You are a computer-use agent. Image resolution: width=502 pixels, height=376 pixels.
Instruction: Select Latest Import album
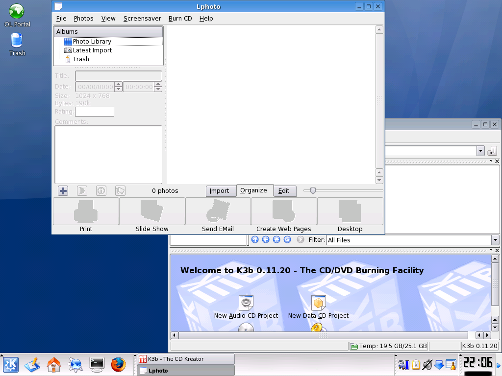pos(92,50)
